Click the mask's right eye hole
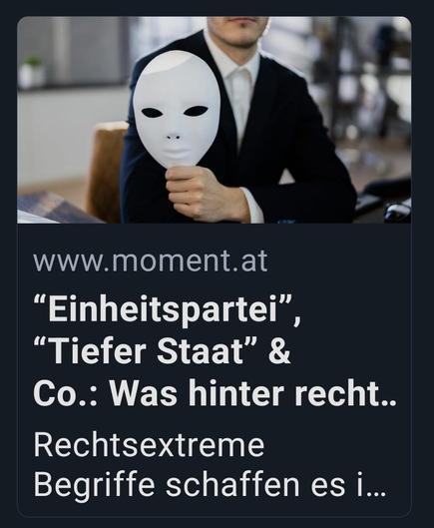This screenshot has width=434, height=528. pyautogui.click(x=197, y=110)
